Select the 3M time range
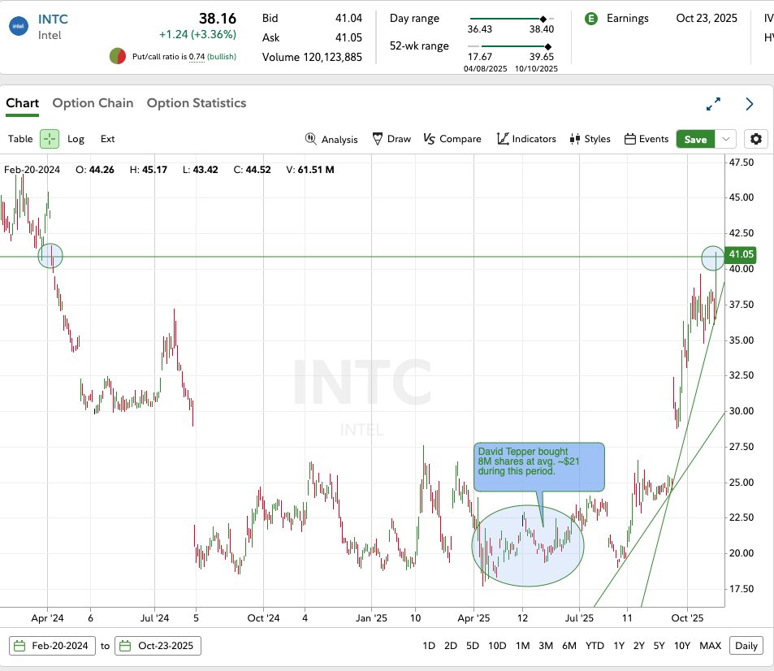Viewport: 774px width, 671px height. [546, 646]
